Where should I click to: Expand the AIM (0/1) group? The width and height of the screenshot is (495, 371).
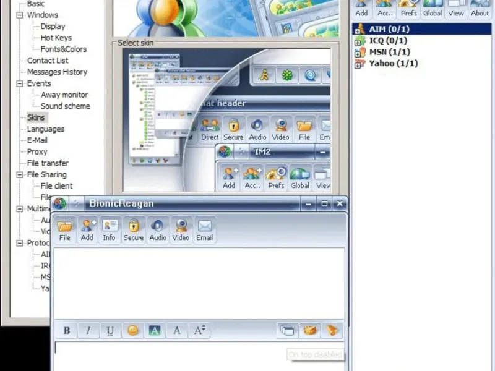(x=358, y=32)
